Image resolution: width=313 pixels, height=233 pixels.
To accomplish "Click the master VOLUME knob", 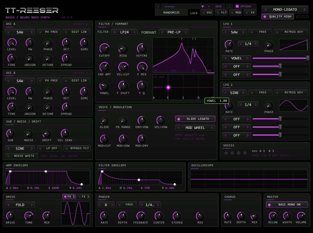I will pos(301,216).
